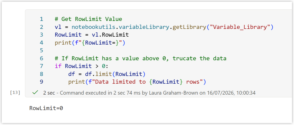The width and height of the screenshot is (294, 125).
Task: Click 'vl.RowLimit' on line 3
Action: 110,35
